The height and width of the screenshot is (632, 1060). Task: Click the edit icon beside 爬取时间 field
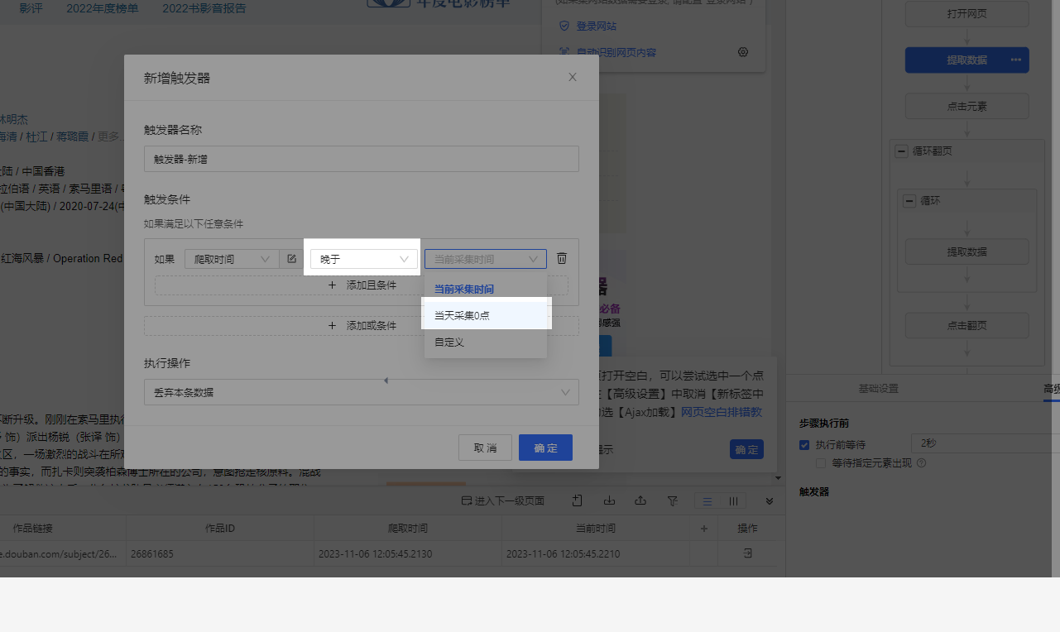click(291, 259)
